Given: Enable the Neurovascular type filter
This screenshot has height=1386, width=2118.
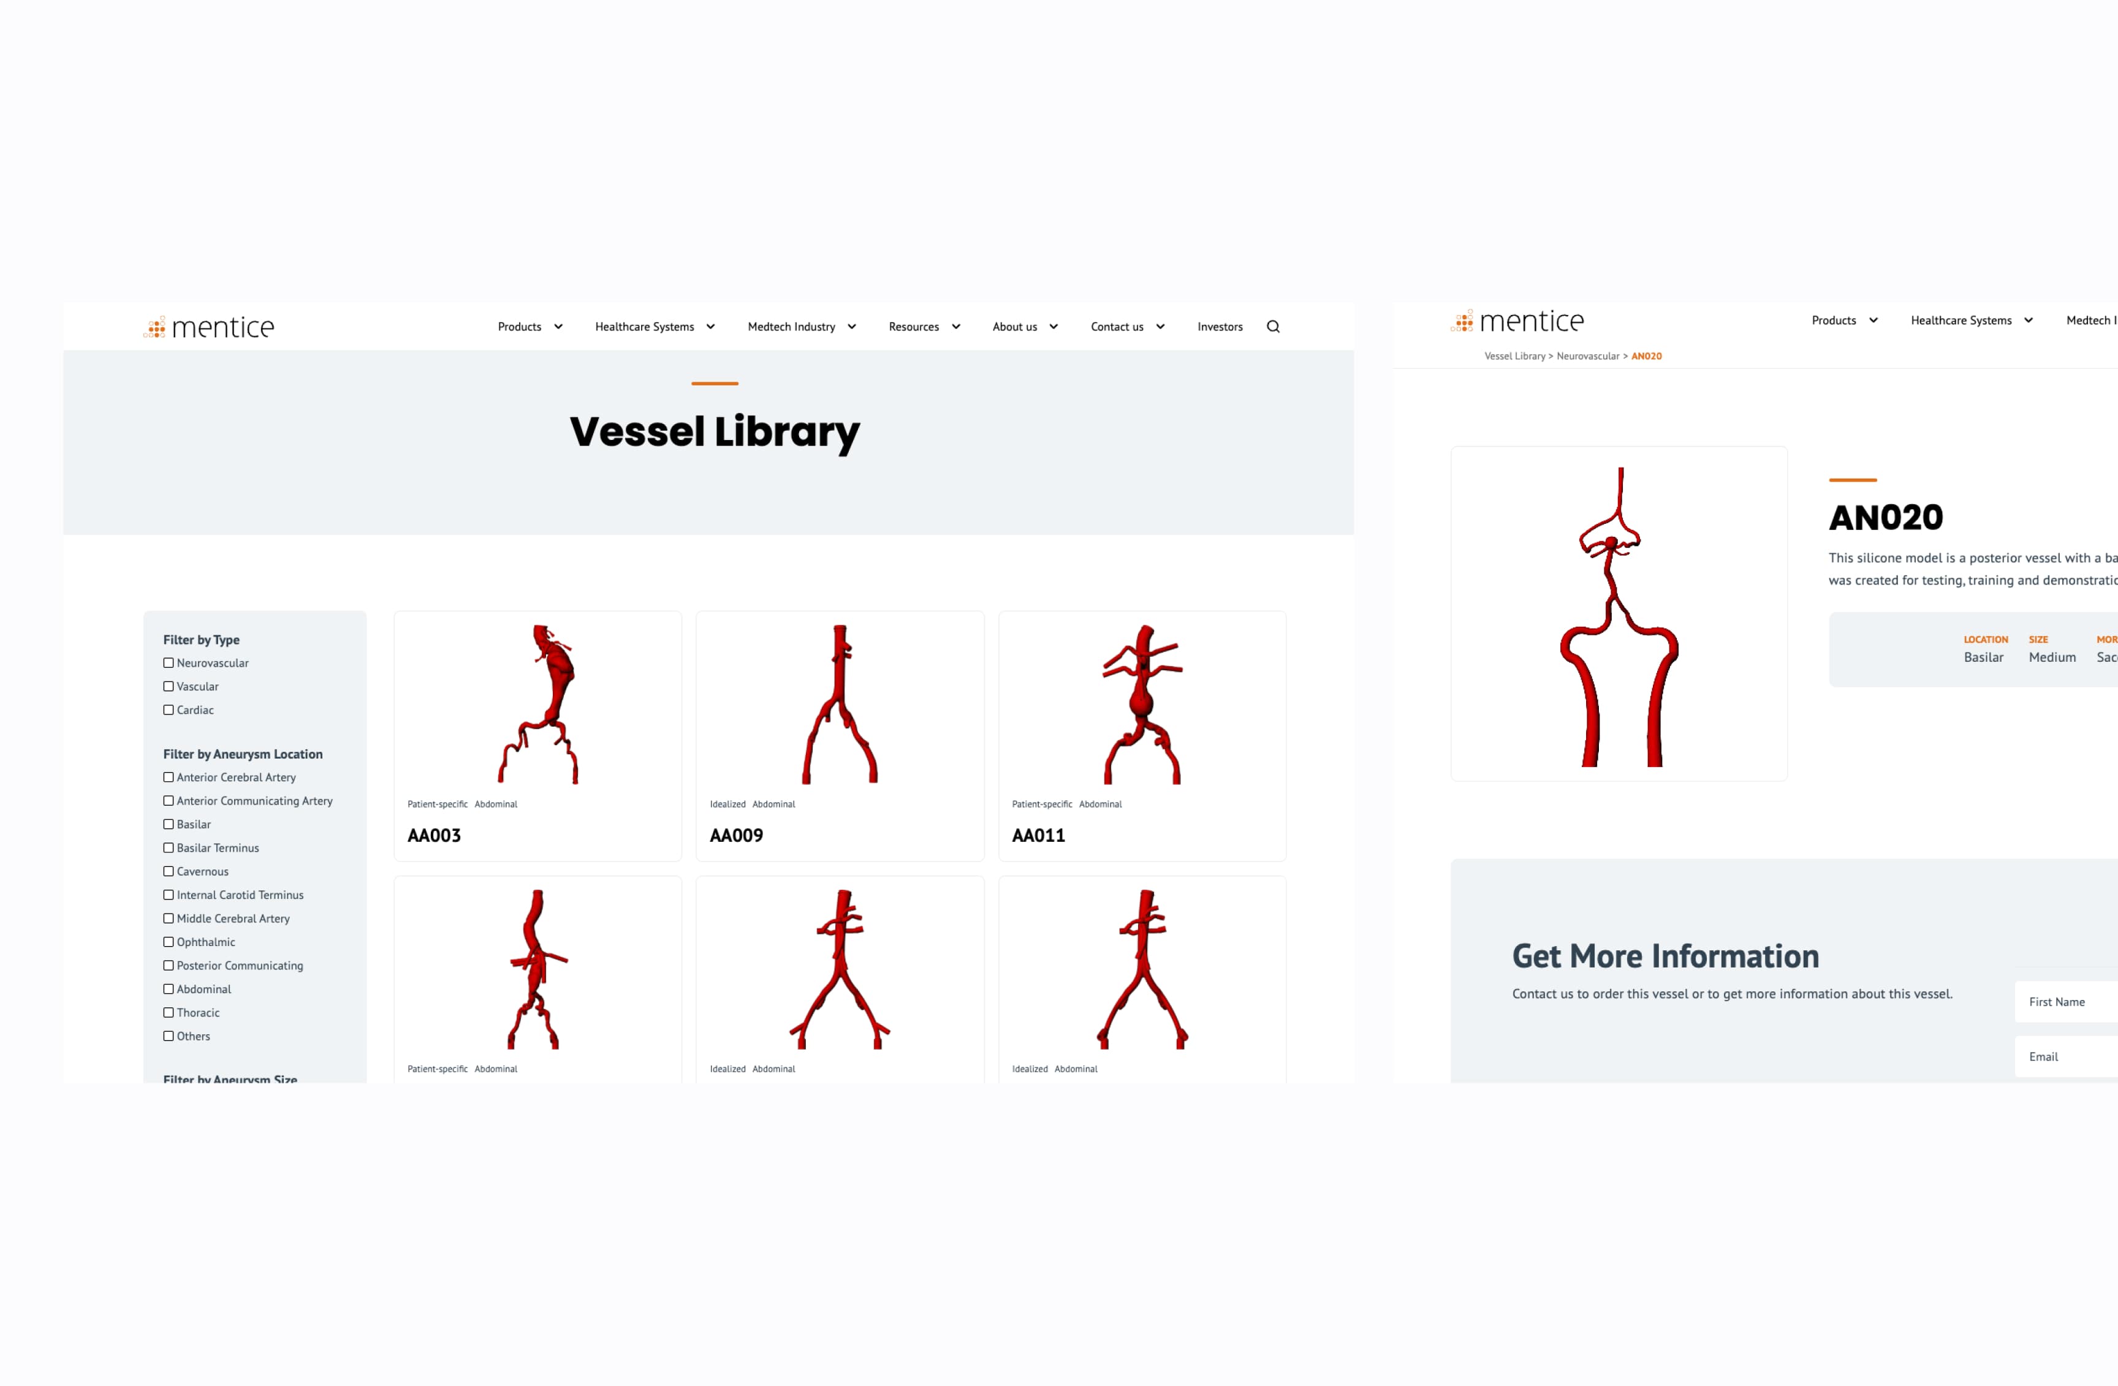Looking at the screenshot, I should point(168,663).
